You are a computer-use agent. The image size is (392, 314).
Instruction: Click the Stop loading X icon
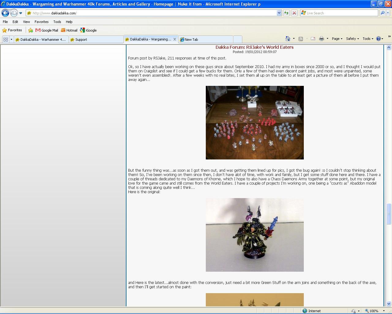point(294,13)
